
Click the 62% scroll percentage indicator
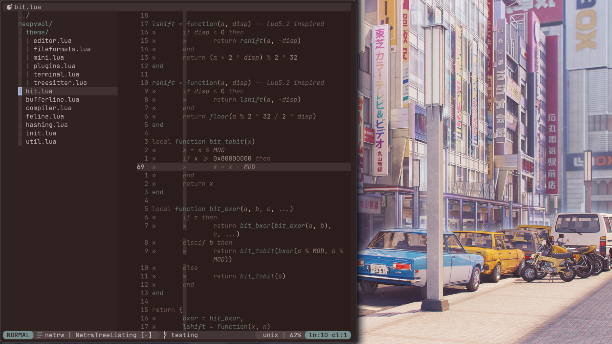tap(295, 335)
